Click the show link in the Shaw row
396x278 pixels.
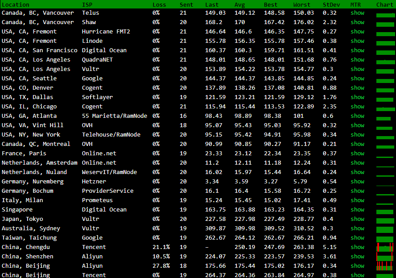(357, 22)
